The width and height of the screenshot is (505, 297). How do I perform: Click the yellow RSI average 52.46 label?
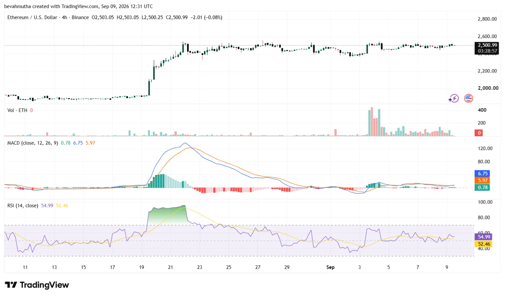coord(484,244)
